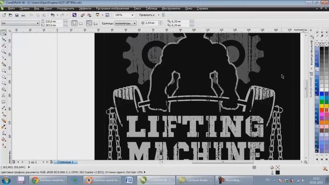Click the Open file toolbar icon
329x185 pixels.
tap(10, 15)
